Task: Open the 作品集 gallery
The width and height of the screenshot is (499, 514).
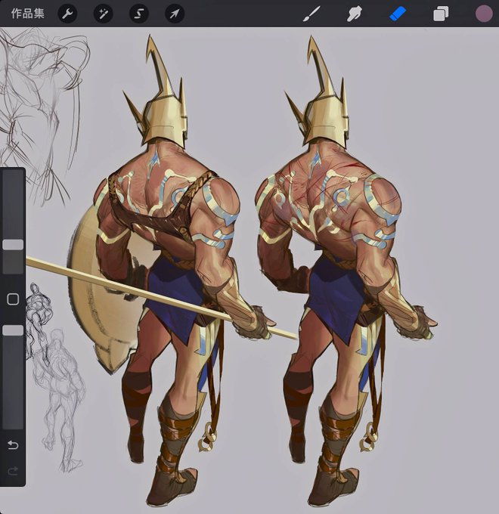Action: 27,14
